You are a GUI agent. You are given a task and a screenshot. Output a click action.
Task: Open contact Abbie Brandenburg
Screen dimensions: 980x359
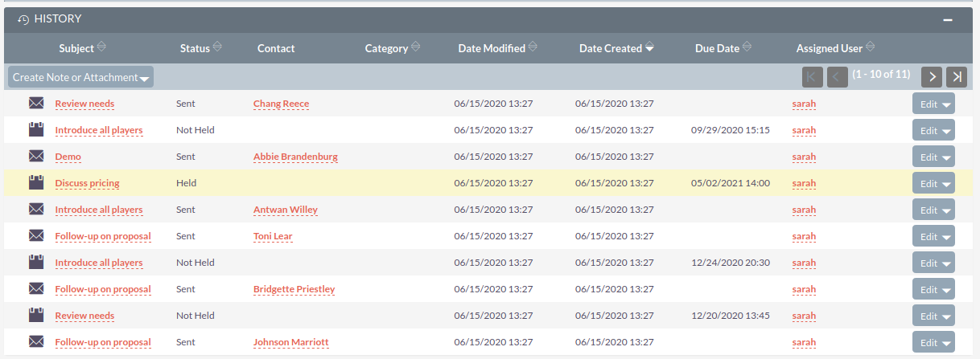(295, 157)
